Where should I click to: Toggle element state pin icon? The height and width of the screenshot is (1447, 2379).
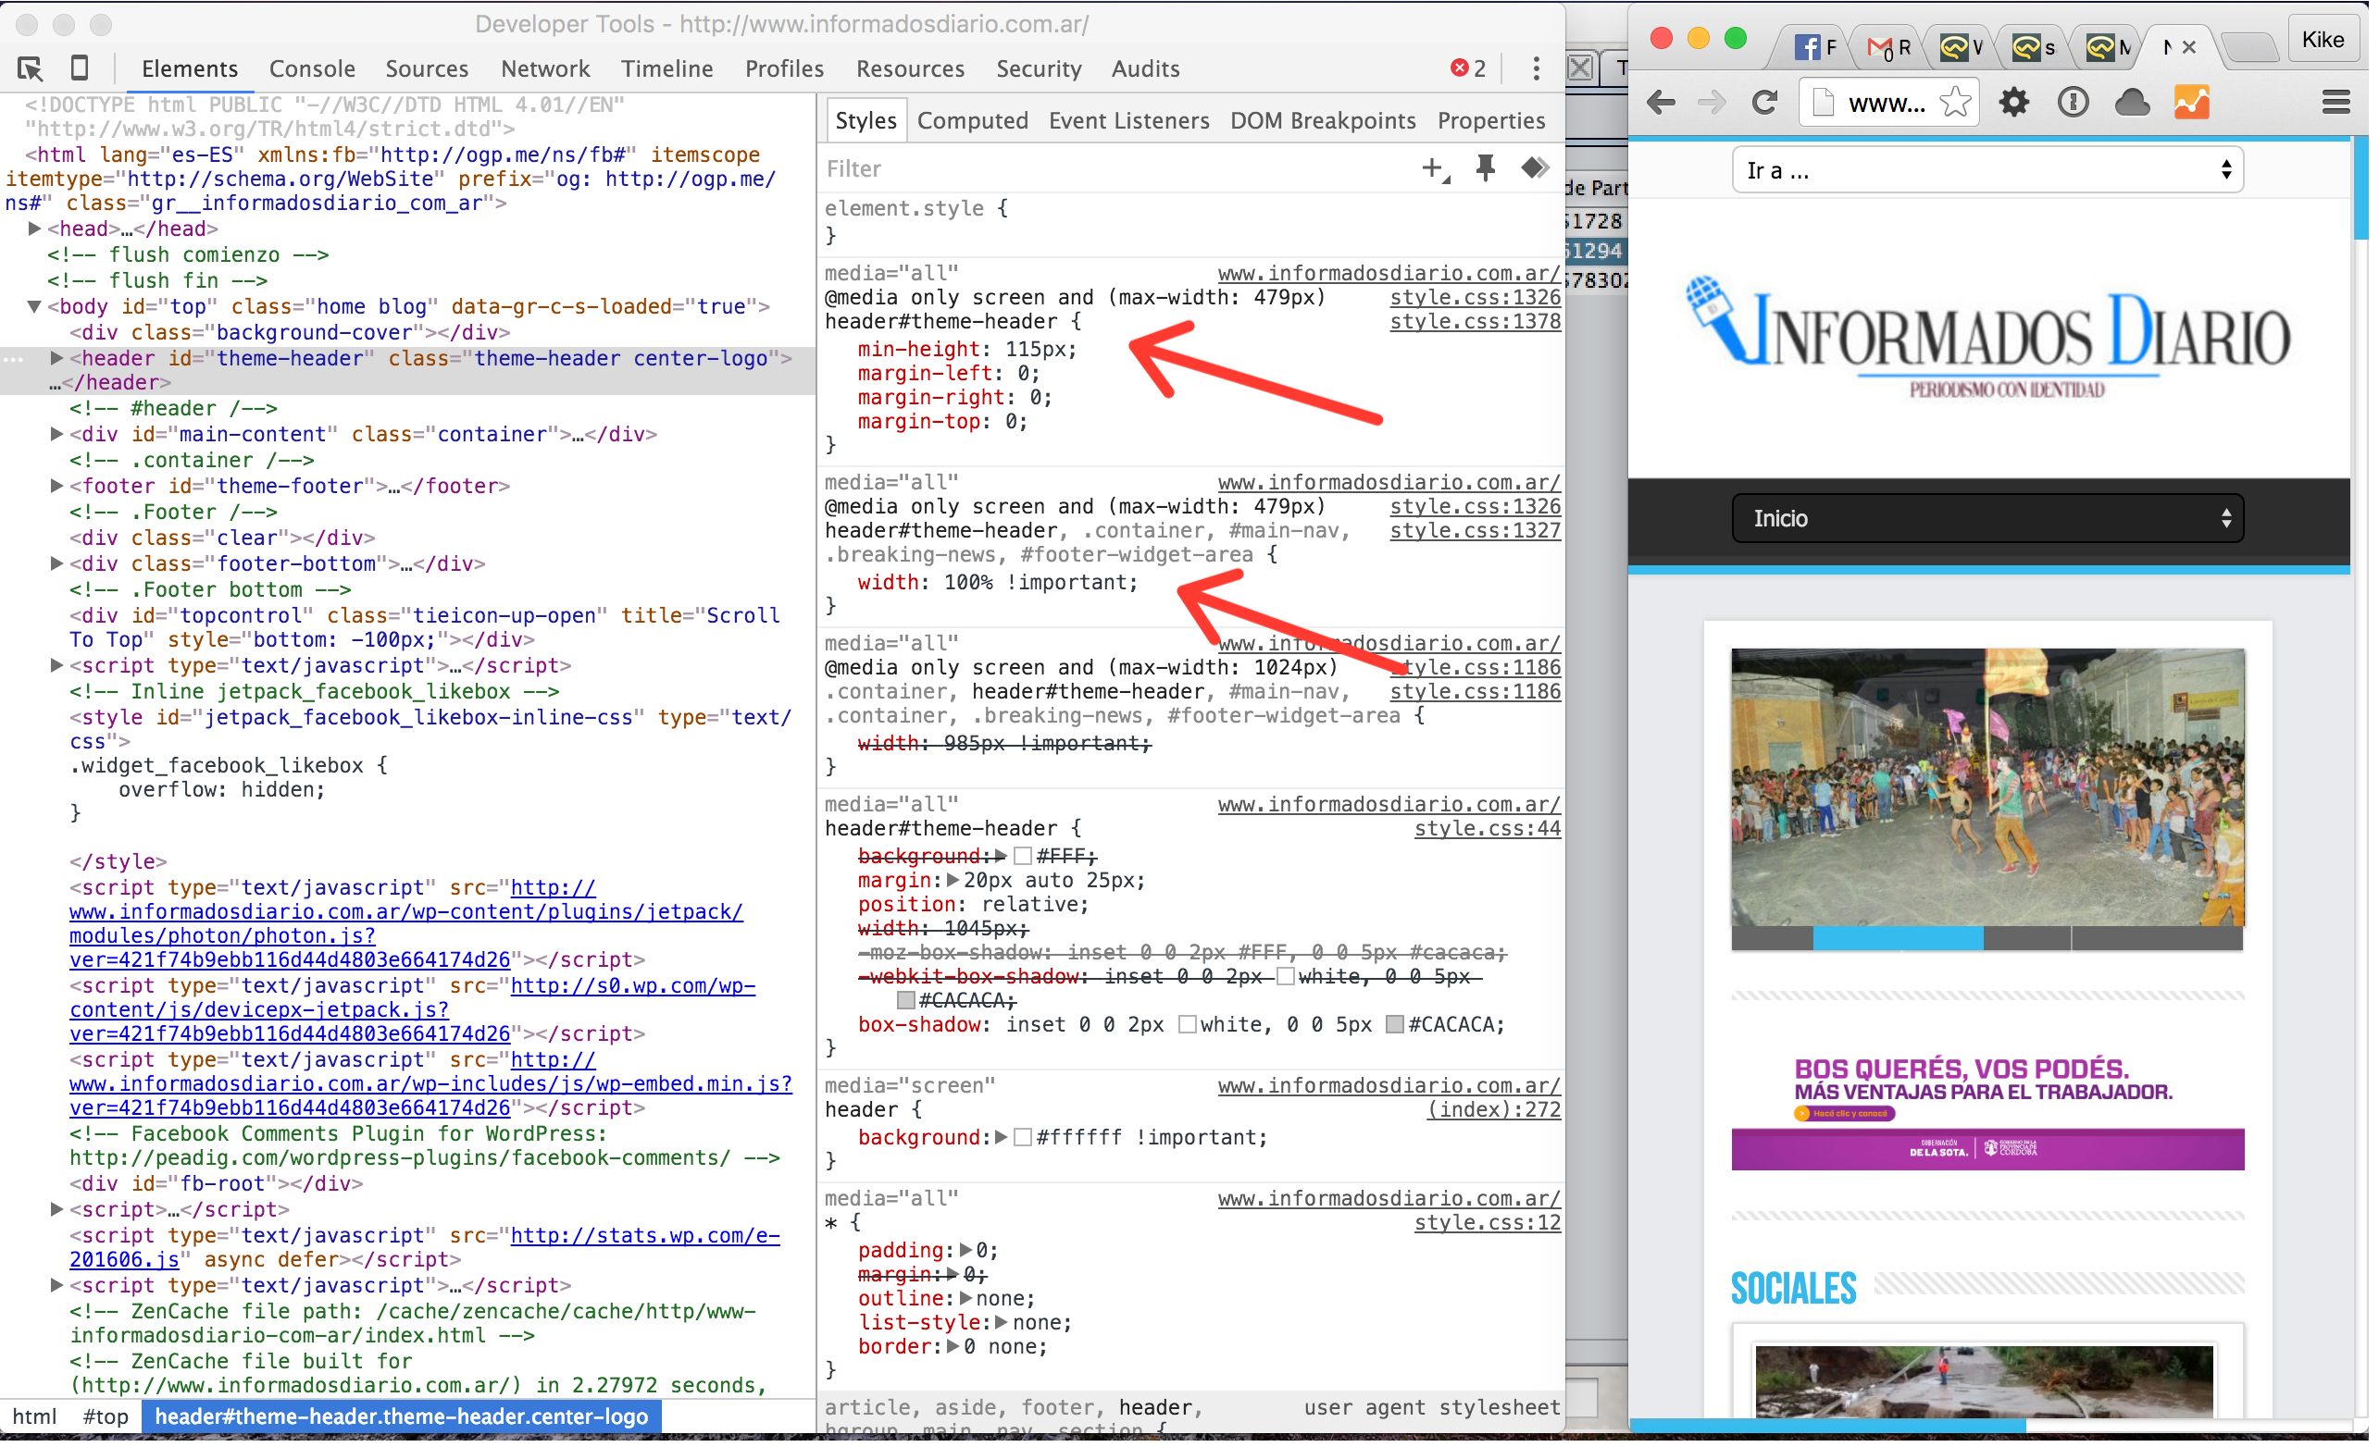[x=1485, y=169]
